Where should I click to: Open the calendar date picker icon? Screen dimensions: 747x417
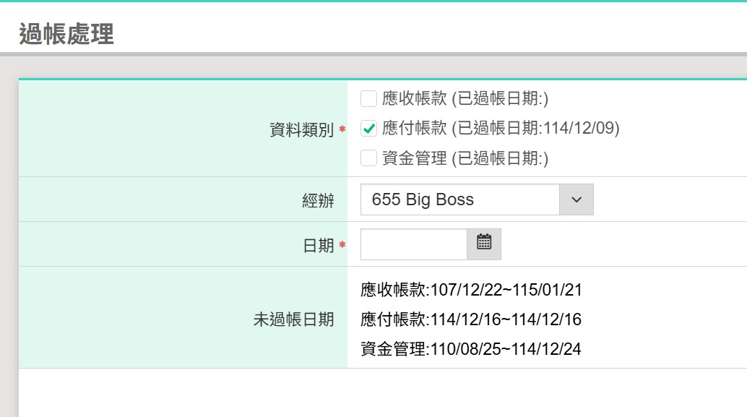pyautogui.click(x=484, y=244)
